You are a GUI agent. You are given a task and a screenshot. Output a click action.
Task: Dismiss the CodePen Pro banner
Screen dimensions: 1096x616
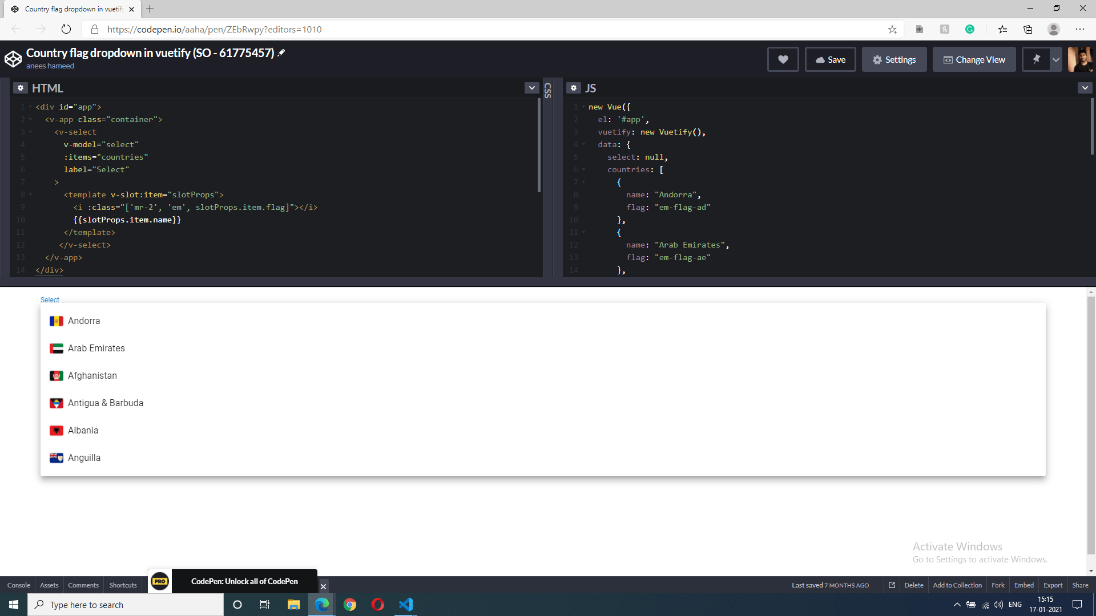pyautogui.click(x=323, y=586)
